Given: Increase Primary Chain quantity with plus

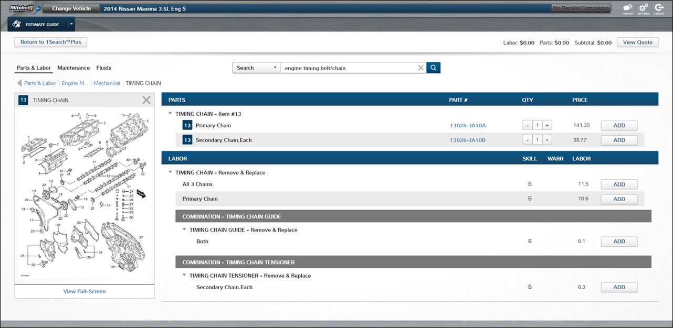Looking at the screenshot, I should coord(547,125).
